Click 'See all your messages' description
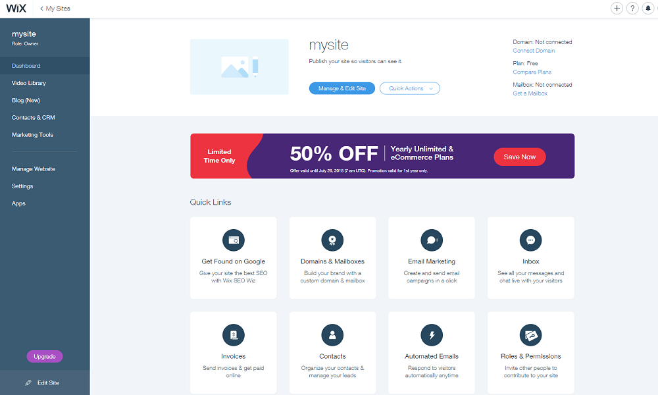This screenshot has width=658, height=395. pos(530,277)
